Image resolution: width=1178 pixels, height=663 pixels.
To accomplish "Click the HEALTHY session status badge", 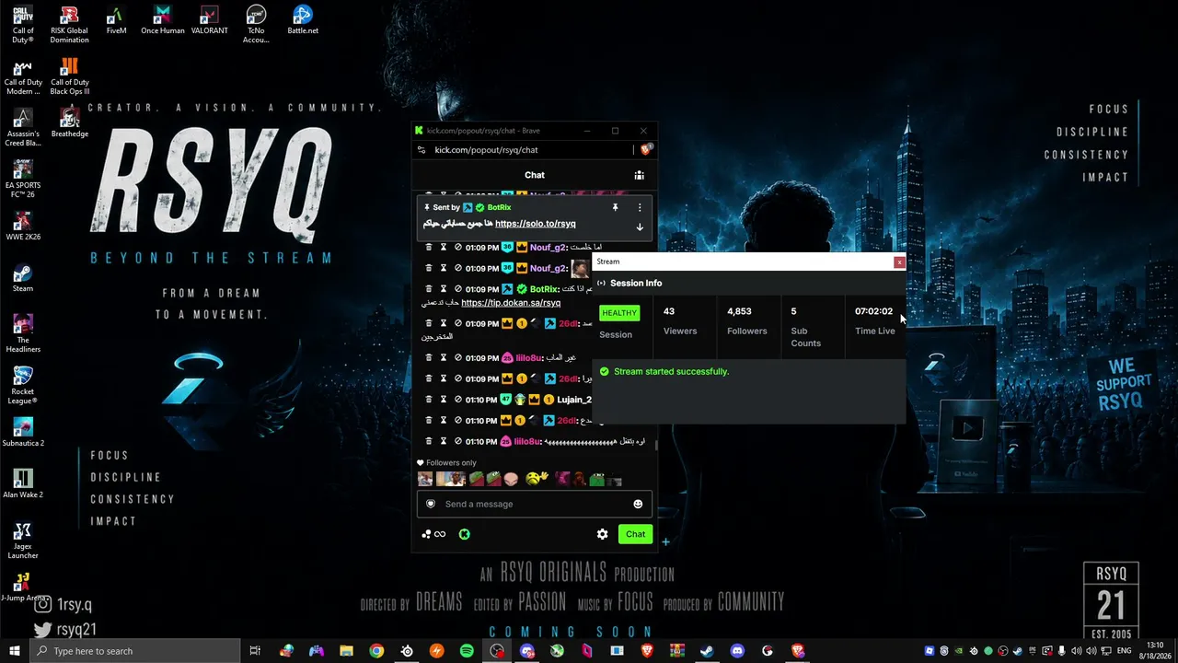I will [619, 313].
